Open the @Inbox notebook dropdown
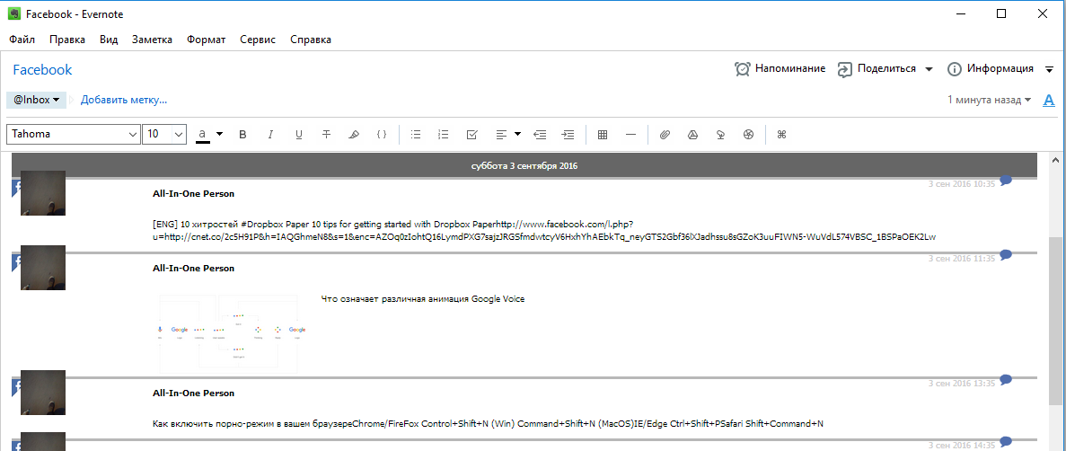The image size is (1066, 451). tap(36, 100)
